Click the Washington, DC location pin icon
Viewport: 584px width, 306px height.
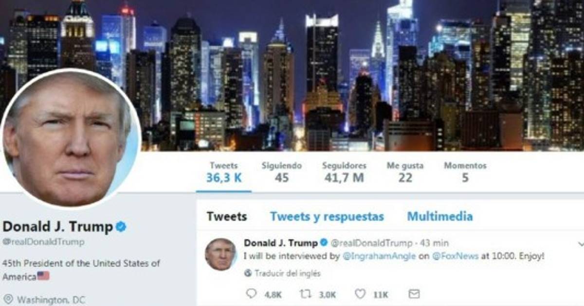pos(8,299)
